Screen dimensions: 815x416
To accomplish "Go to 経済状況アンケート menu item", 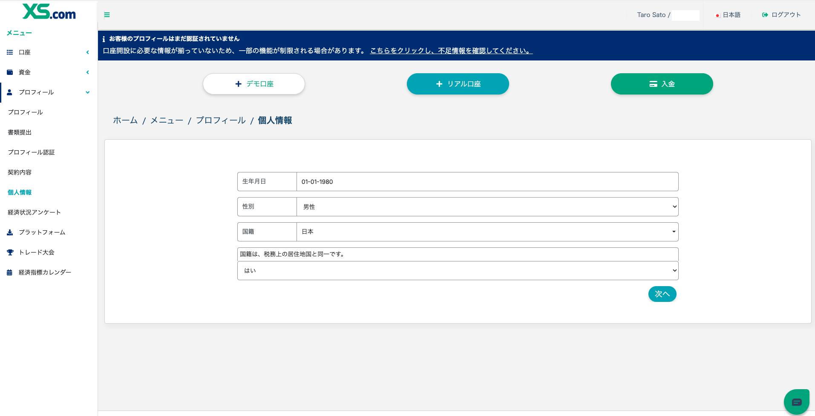I will [34, 212].
